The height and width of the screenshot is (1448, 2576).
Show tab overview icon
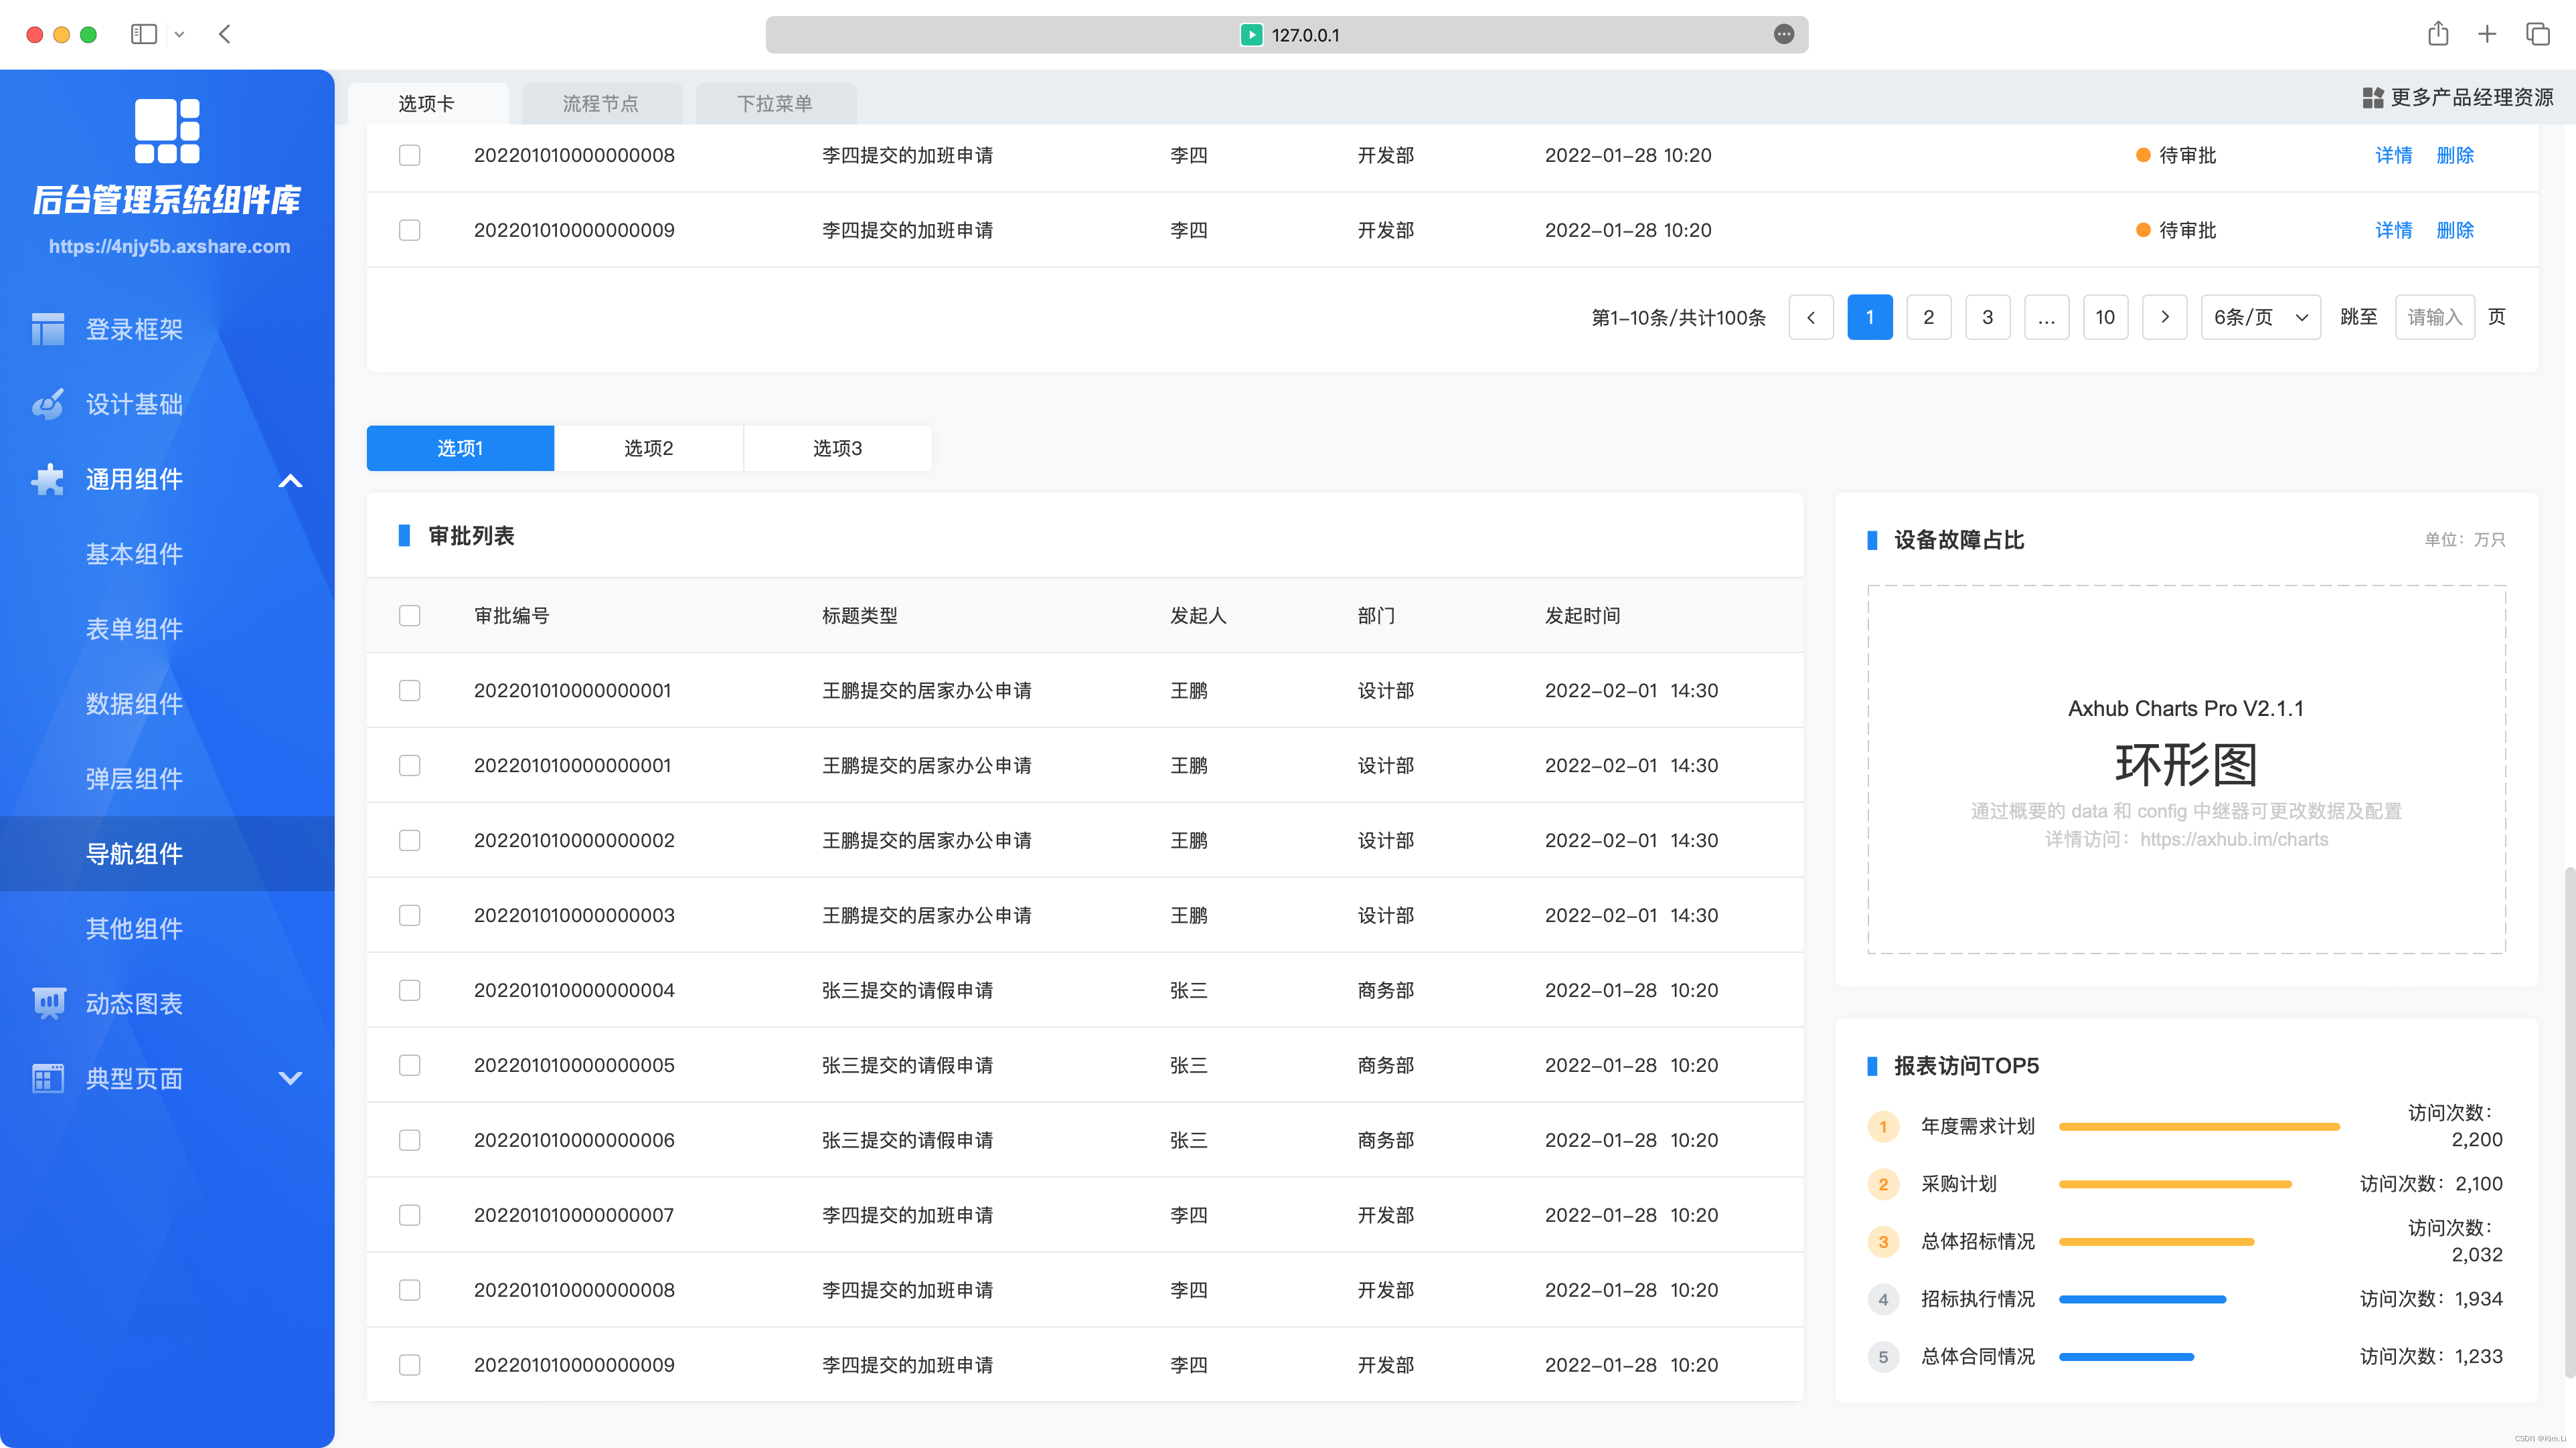[x=2537, y=34]
